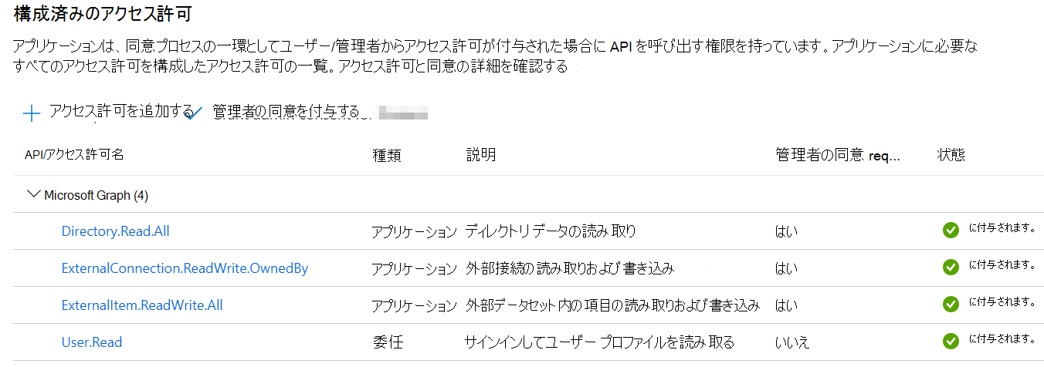Open the ExternalConnection.ReadWrite.OwnedBy permission

pos(185,268)
